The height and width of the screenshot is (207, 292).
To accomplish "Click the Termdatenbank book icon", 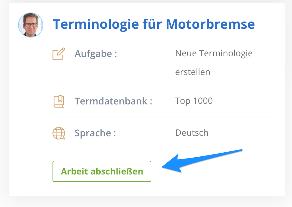I will (x=59, y=101).
